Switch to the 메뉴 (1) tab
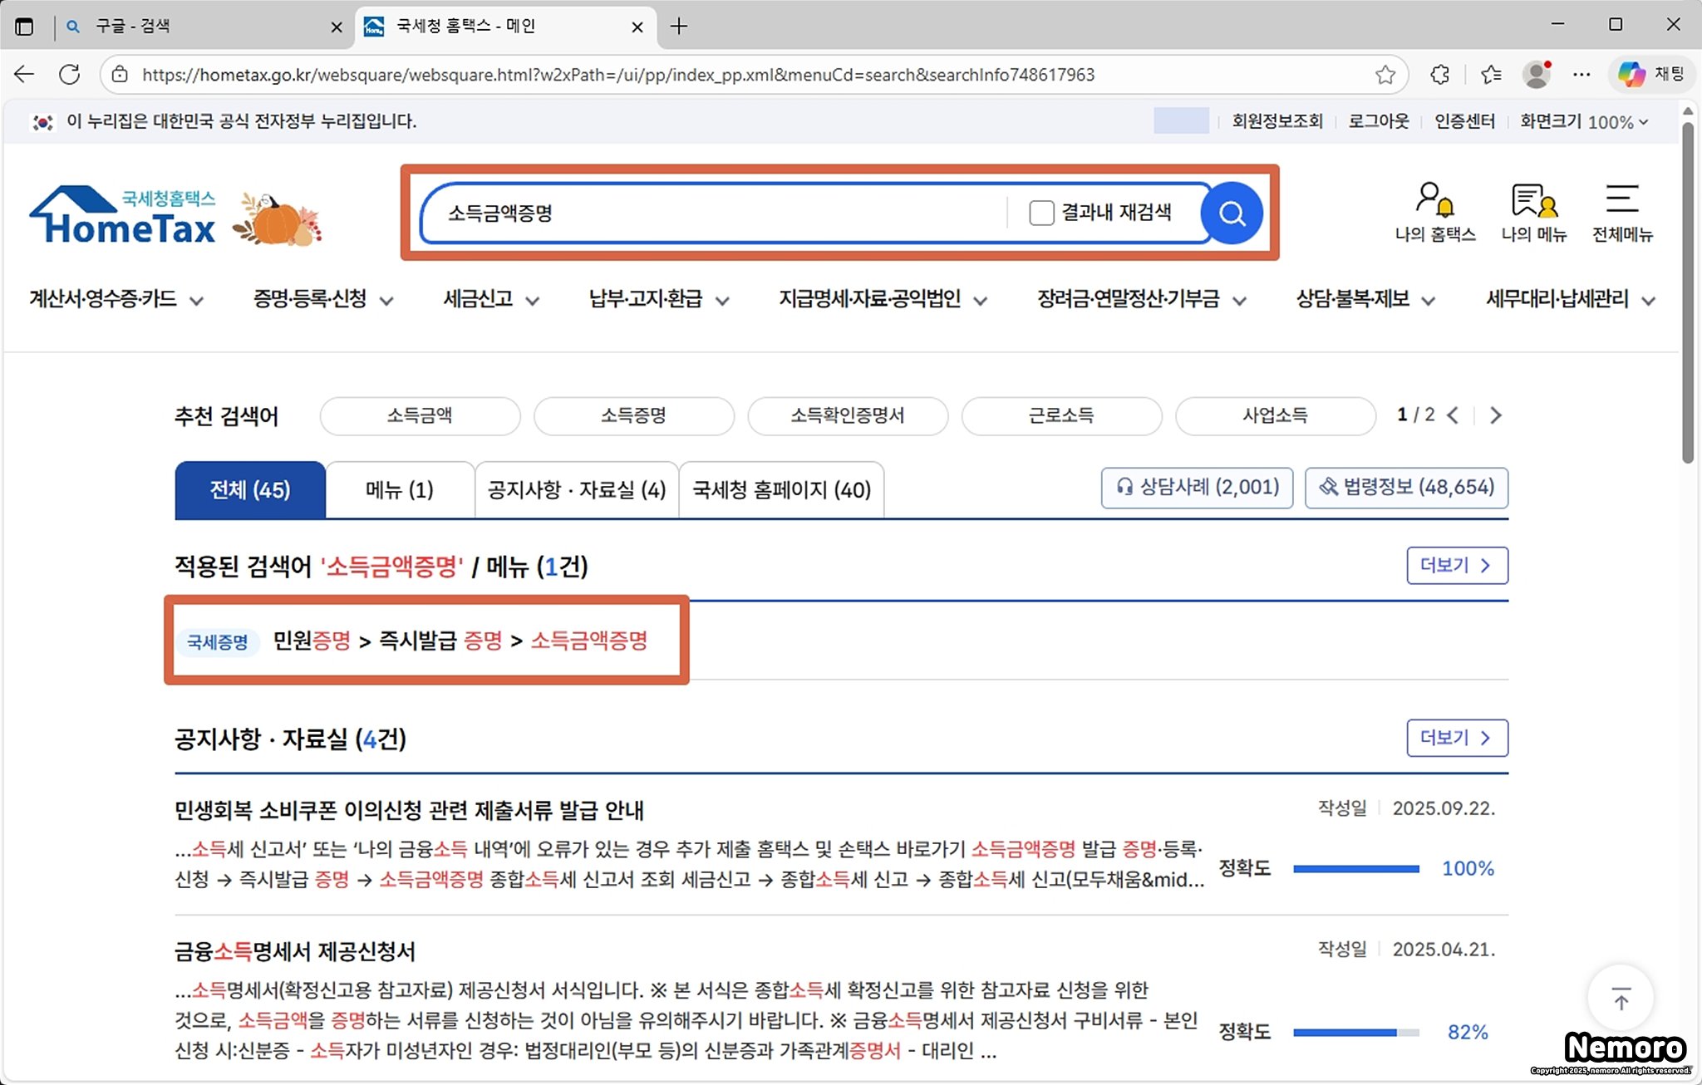 click(400, 490)
